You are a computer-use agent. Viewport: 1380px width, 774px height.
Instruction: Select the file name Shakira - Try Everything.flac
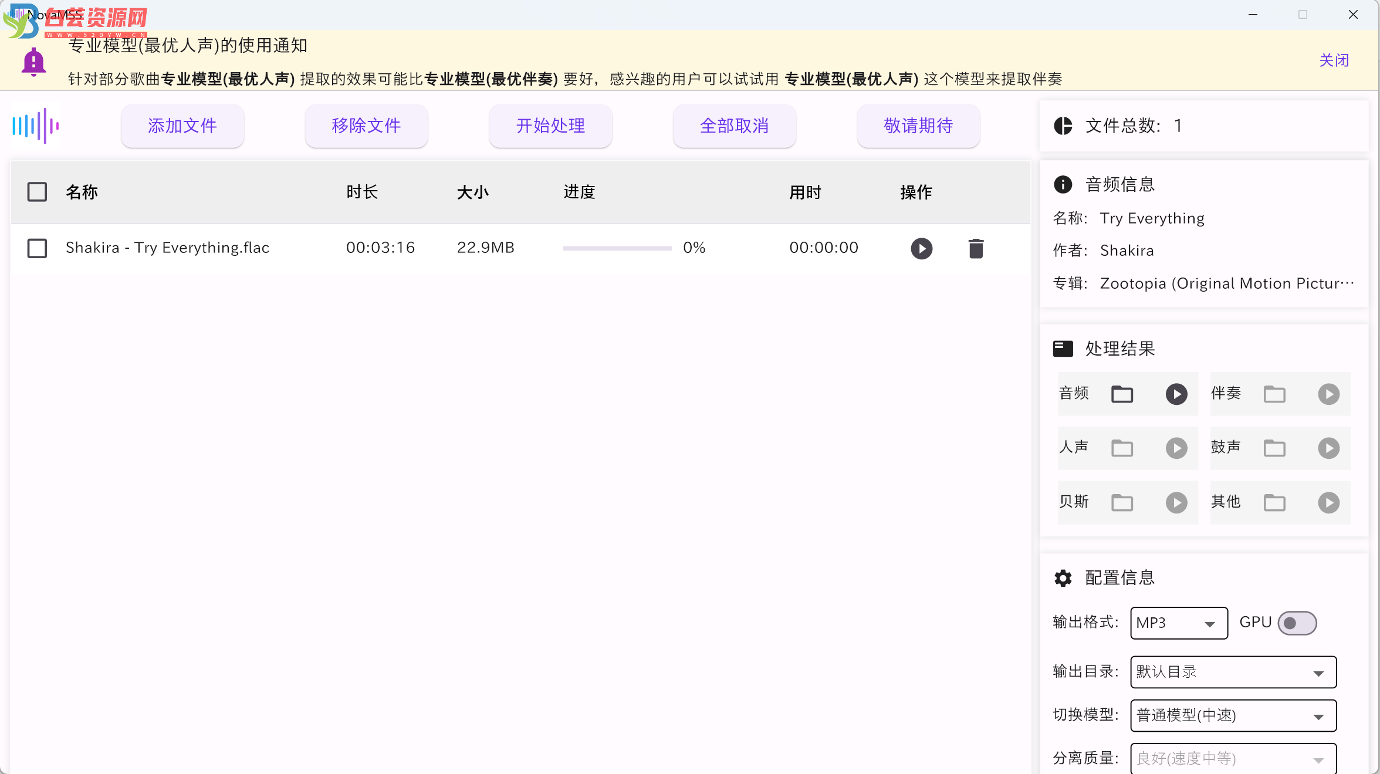[x=167, y=248]
